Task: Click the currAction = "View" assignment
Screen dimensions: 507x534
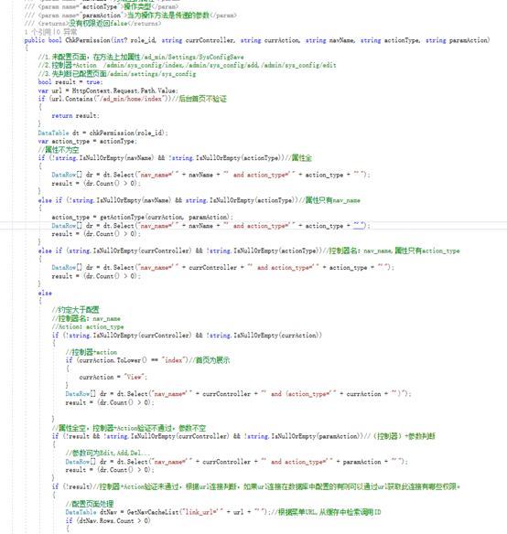Action: pos(113,377)
